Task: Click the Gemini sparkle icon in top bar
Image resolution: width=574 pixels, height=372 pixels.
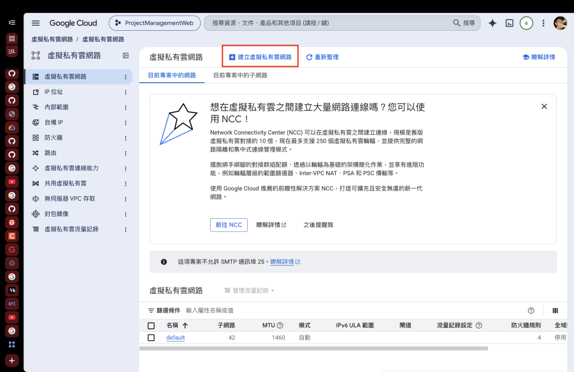Action: click(x=492, y=23)
